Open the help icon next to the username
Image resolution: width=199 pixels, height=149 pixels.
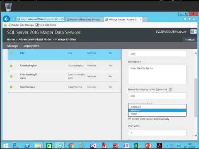click(192, 31)
